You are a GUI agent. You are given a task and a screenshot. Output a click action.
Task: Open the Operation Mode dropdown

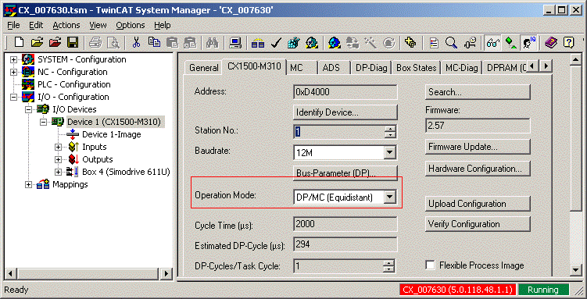tap(390, 197)
